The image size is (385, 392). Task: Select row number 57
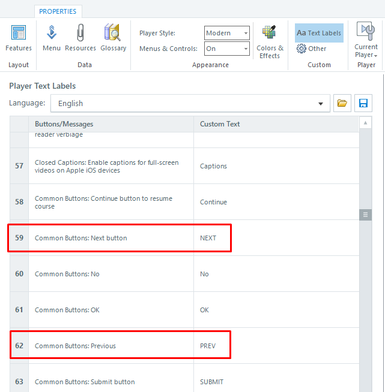click(19, 166)
